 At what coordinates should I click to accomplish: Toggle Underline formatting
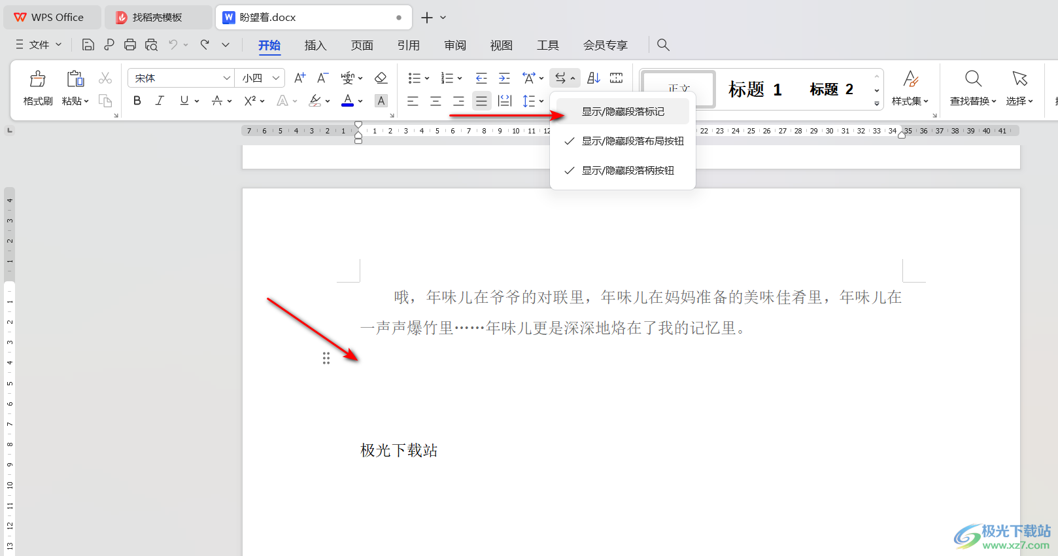(x=184, y=101)
